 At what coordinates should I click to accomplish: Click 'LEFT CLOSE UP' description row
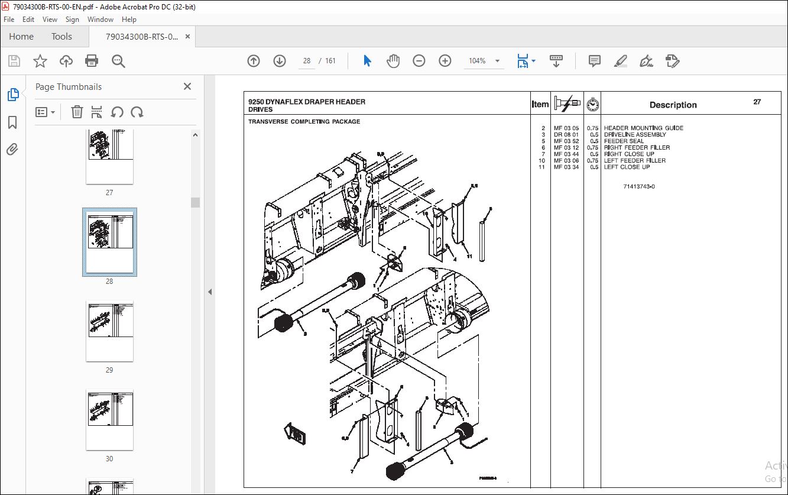(627, 167)
